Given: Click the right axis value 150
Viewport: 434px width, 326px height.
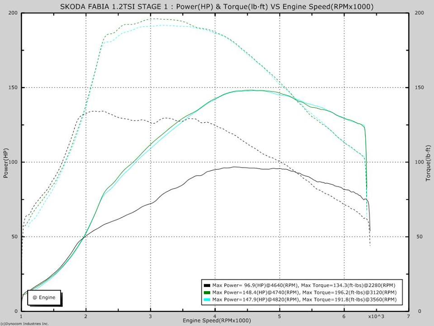Looking at the screenshot, I should point(420,87).
